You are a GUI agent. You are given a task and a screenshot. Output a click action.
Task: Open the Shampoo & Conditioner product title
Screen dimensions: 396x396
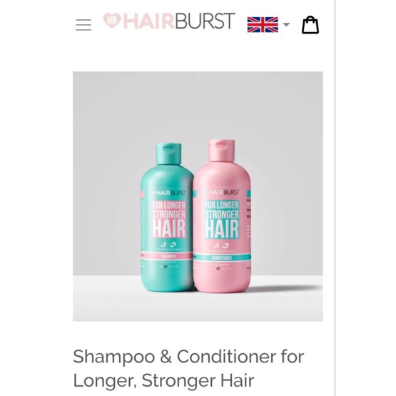tap(188, 368)
